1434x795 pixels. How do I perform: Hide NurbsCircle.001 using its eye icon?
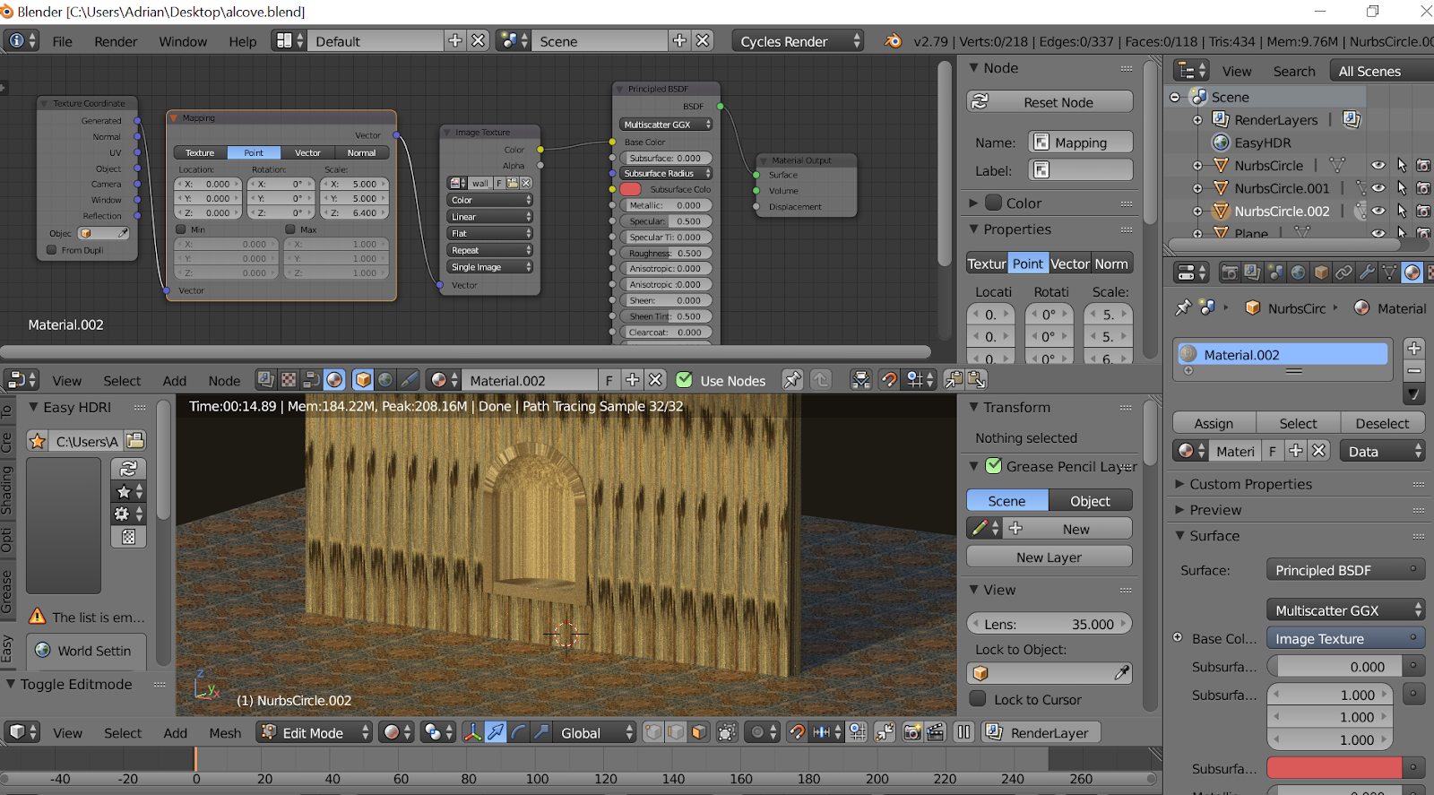pos(1378,188)
